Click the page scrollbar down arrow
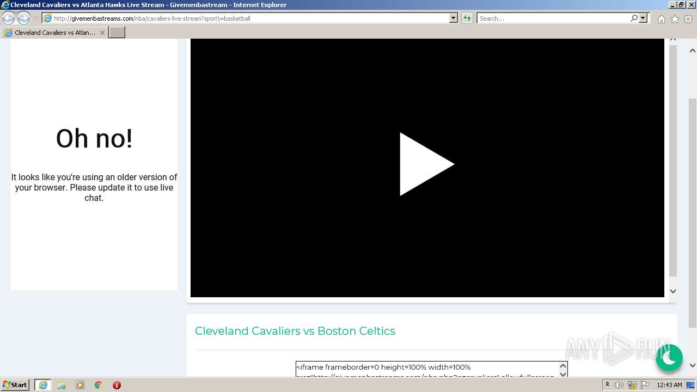Image resolution: width=697 pixels, height=392 pixels. pos(693,365)
